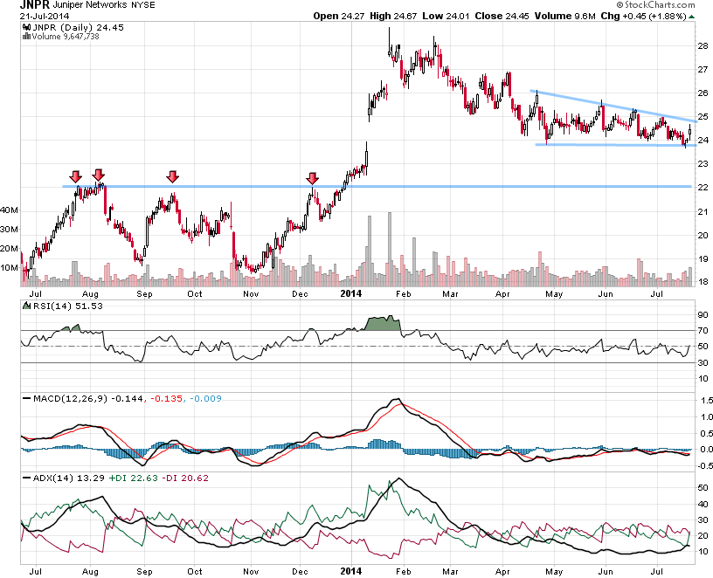Screen dimensions: 713x578
Task: Click the 70 label on the RSI axis
Action: click(703, 330)
